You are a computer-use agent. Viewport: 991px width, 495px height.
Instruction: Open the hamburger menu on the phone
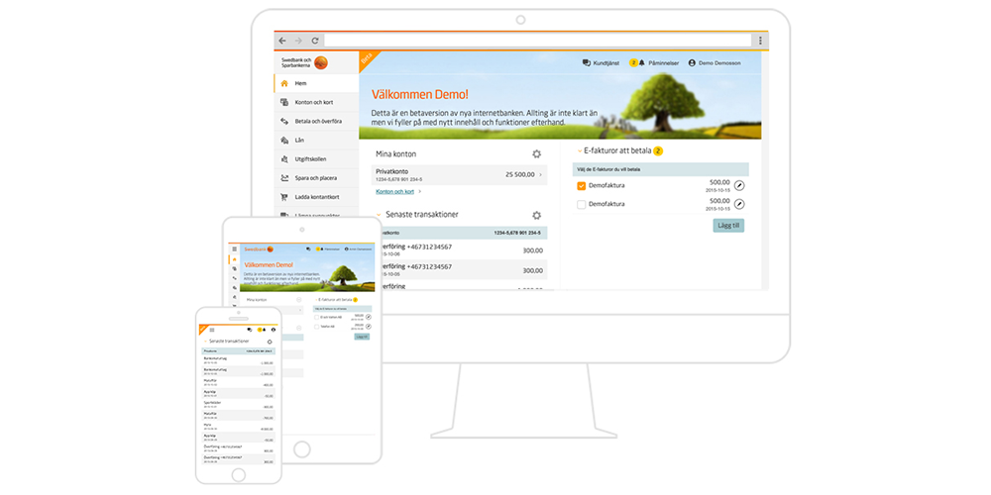click(x=212, y=330)
